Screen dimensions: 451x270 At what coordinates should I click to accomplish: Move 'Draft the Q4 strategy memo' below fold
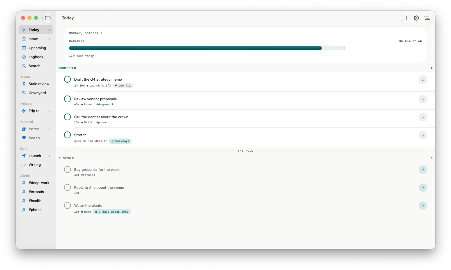coord(423,80)
